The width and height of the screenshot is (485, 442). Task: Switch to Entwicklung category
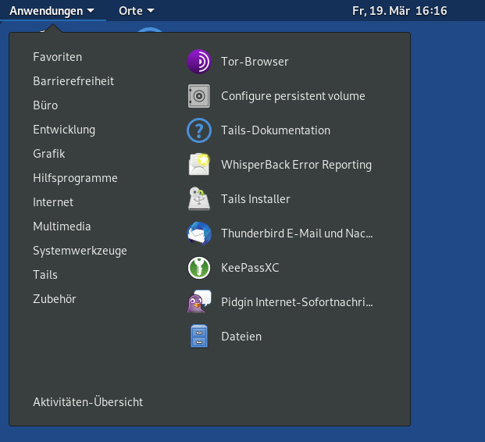tap(64, 130)
